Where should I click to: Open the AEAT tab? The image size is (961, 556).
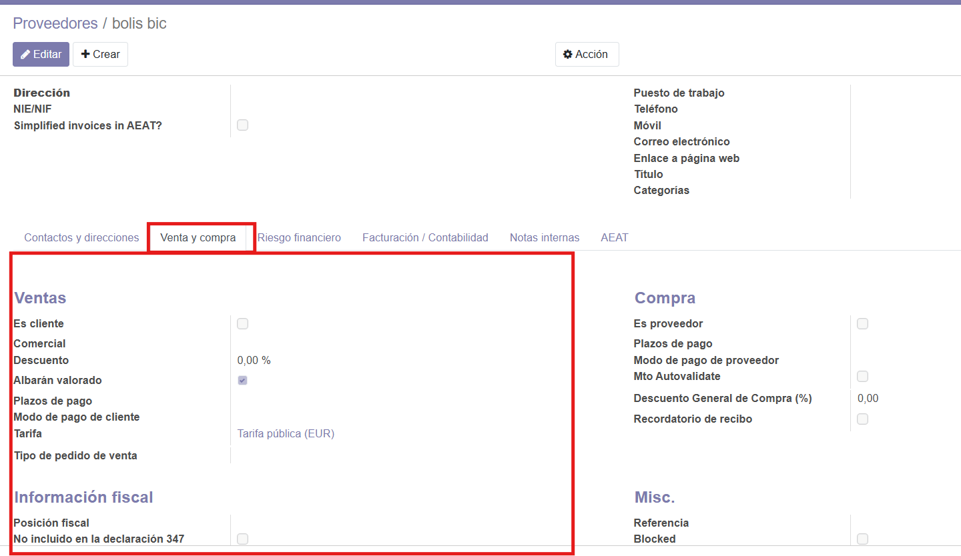(615, 237)
